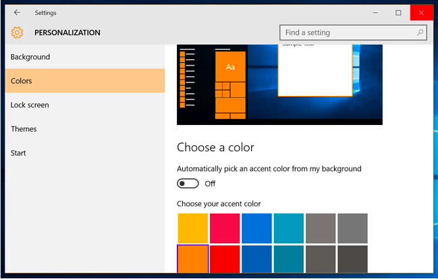Choose the dark warm gray bottom-row swatch
The width and height of the screenshot is (438, 279).
point(321,259)
